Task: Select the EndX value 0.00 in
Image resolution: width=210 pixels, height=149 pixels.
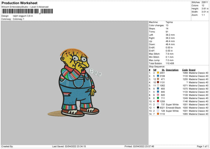Action: pos(169,47)
